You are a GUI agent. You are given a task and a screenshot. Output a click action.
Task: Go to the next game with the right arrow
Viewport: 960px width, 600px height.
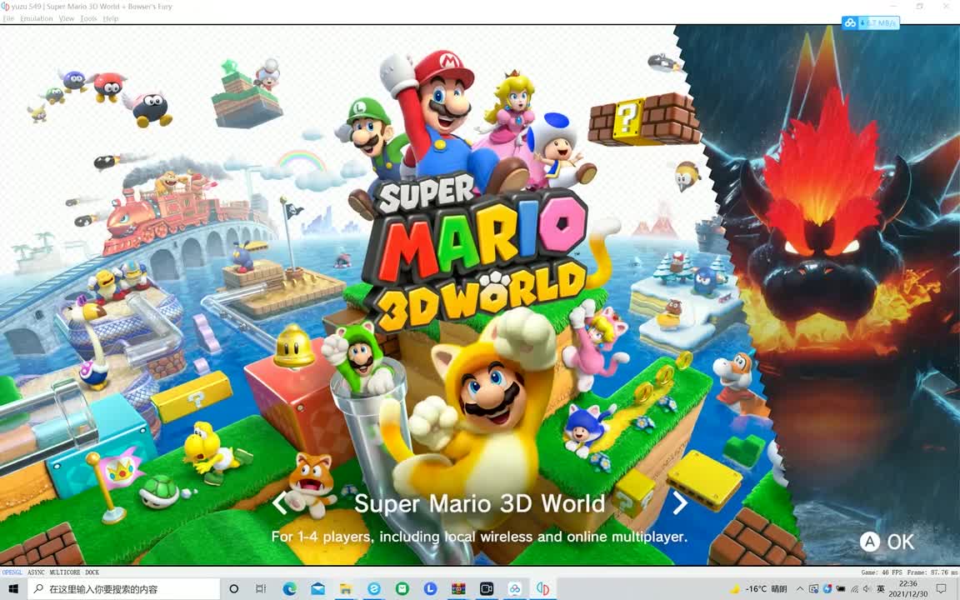pyautogui.click(x=680, y=502)
